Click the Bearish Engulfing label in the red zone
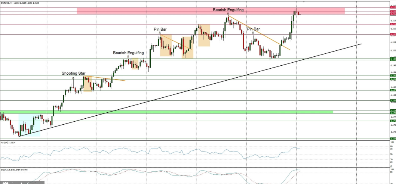 [228, 9]
